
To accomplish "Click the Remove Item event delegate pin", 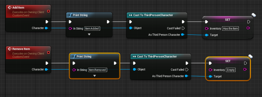I will click(x=49, y=53).
